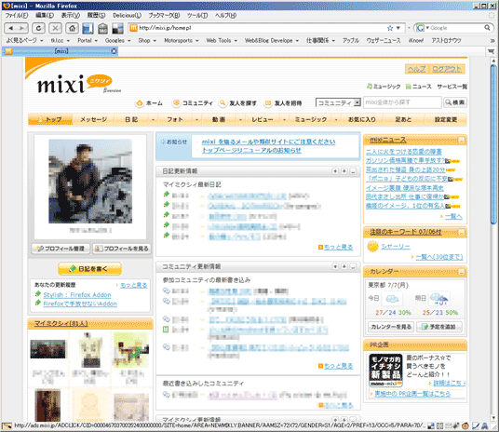Collapse the 注目のキーワード panel

[461, 232]
